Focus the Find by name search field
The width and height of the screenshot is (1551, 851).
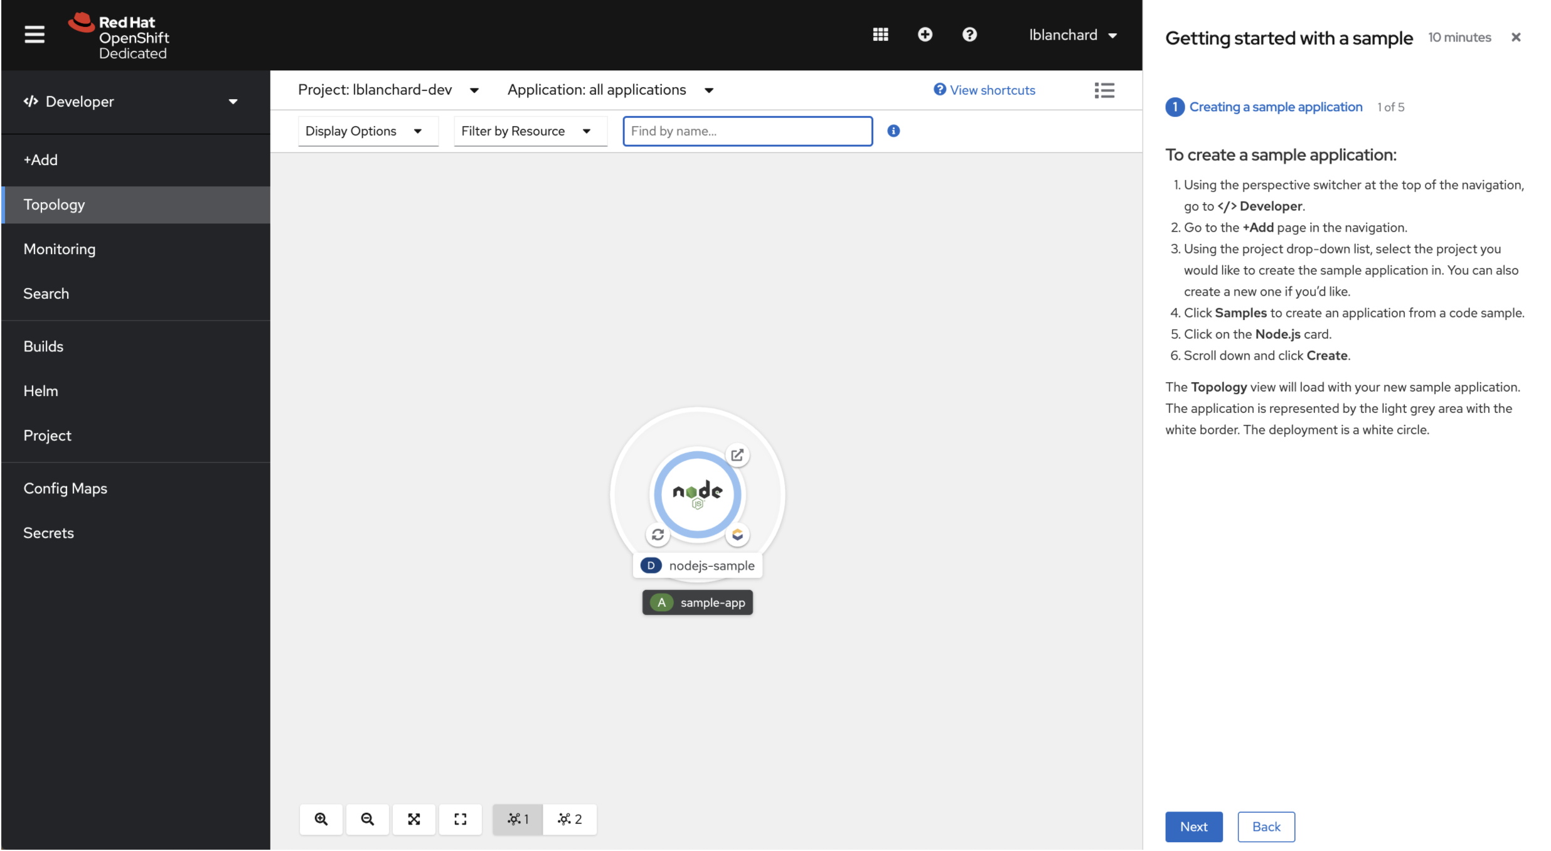(747, 131)
